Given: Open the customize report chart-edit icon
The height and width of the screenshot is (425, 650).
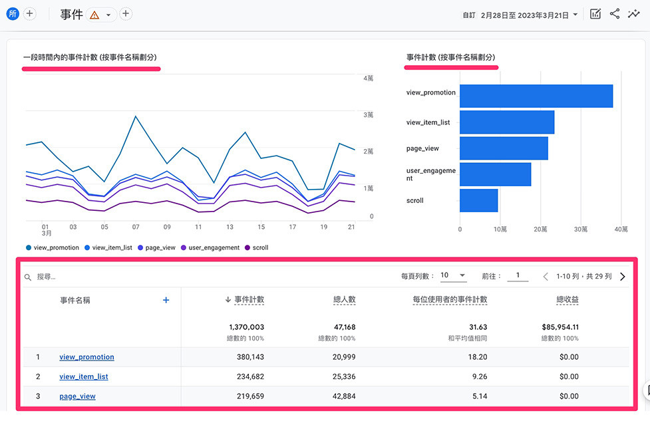Looking at the screenshot, I should [595, 14].
